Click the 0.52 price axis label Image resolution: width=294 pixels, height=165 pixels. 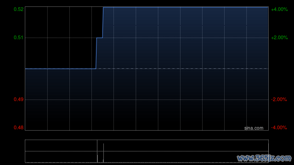18,9
